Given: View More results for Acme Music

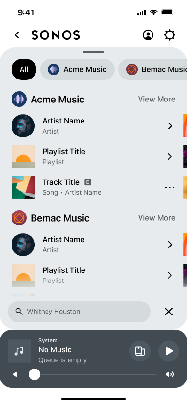Looking at the screenshot, I should [157, 99].
